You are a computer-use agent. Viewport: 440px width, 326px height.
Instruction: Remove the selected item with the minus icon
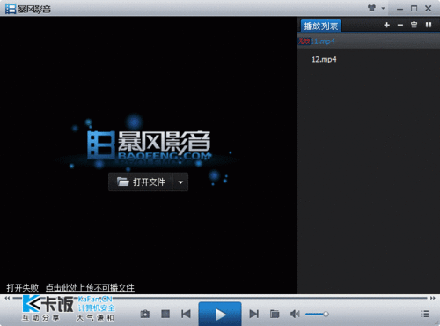400,25
